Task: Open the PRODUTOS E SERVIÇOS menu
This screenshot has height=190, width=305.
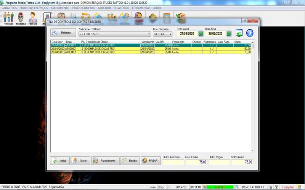Action: coord(34,8)
